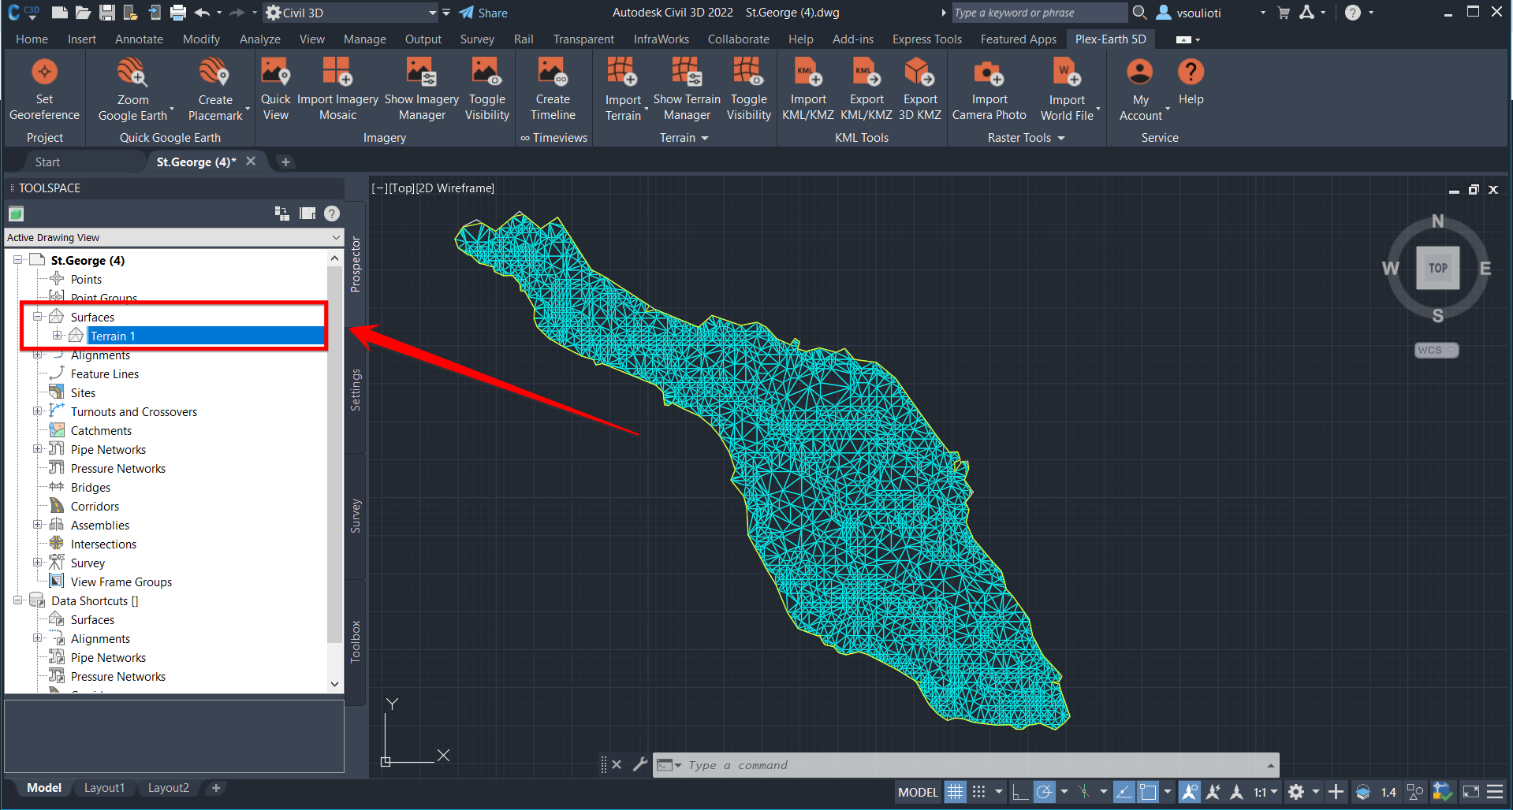Open the annotation scale 1:1 dropdown
The width and height of the screenshot is (1513, 810).
point(1265,792)
